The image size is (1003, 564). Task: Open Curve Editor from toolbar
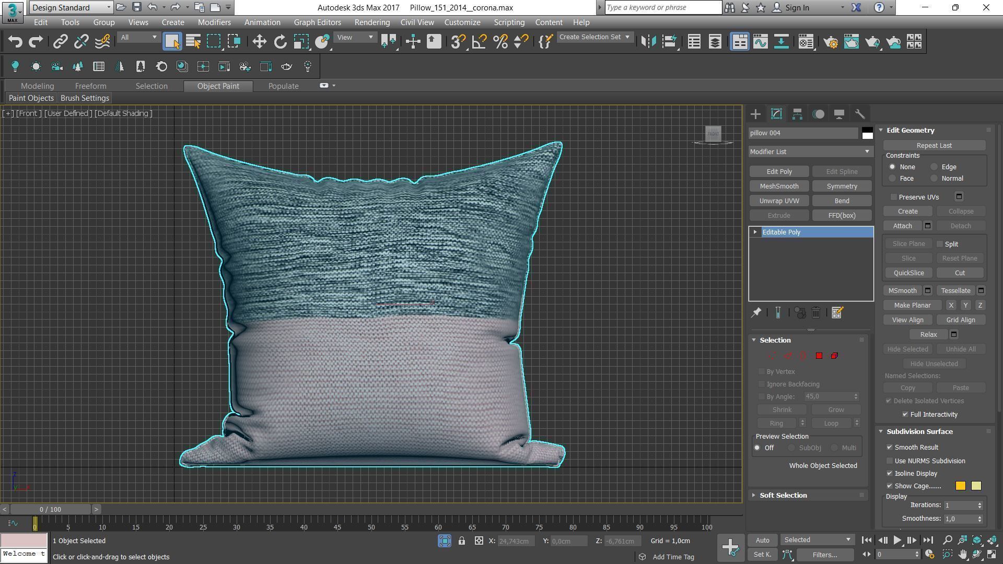(x=760, y=42)
